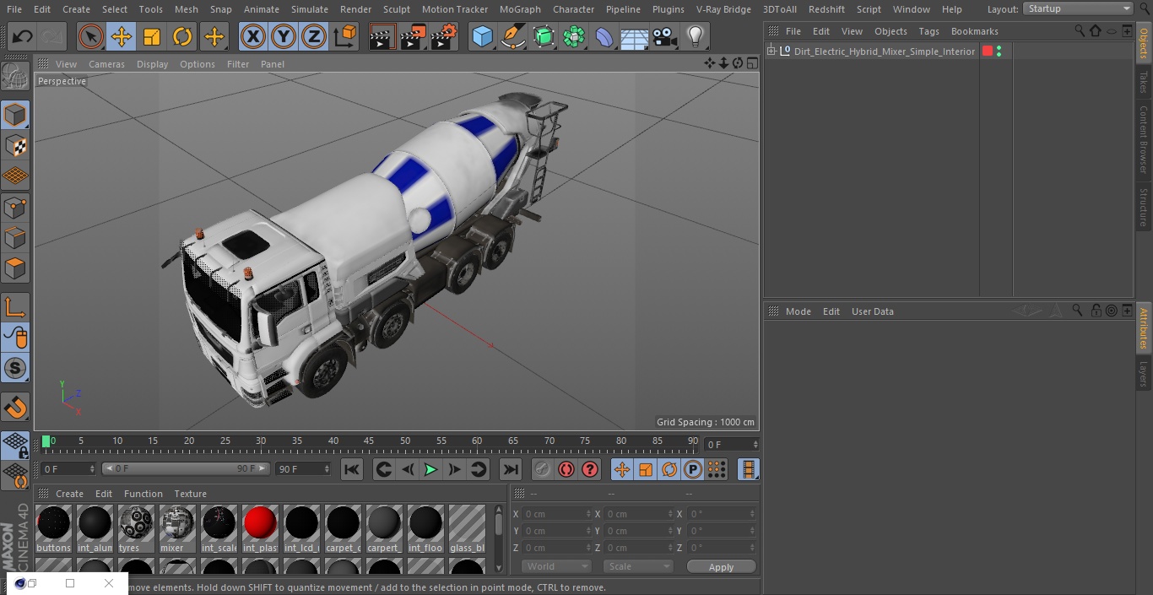Open the Sculpt menu
This screenshot has height=595, width=1153.
(x=396, y=9)
